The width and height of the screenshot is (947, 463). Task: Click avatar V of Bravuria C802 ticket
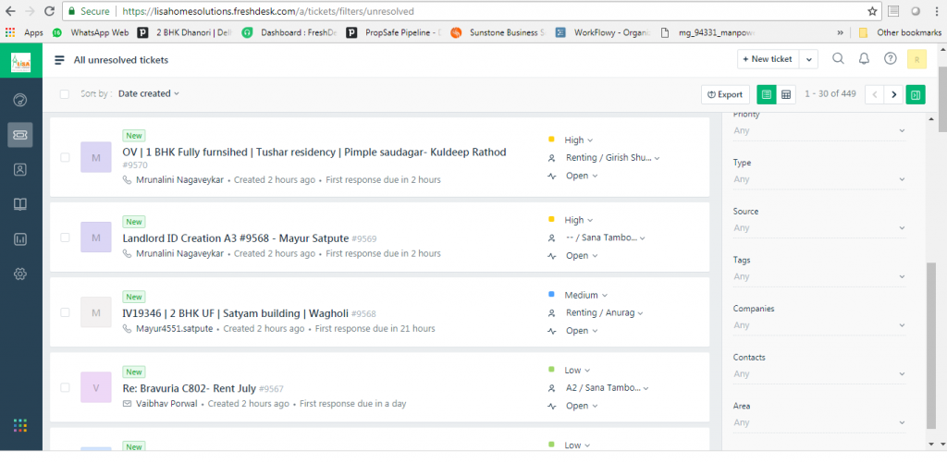click(x=96, y=387)
